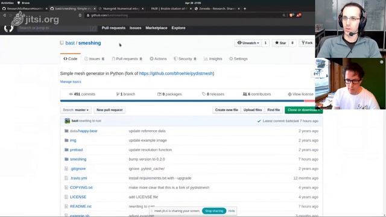Click the GitHub octocat logo
The width and height of the screenshot is (386, 217).
(8, 28)
